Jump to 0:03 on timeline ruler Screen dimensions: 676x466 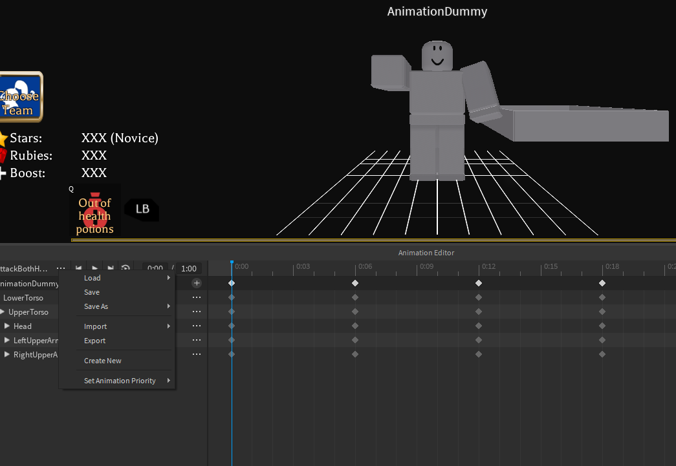[x=303, y=266]
